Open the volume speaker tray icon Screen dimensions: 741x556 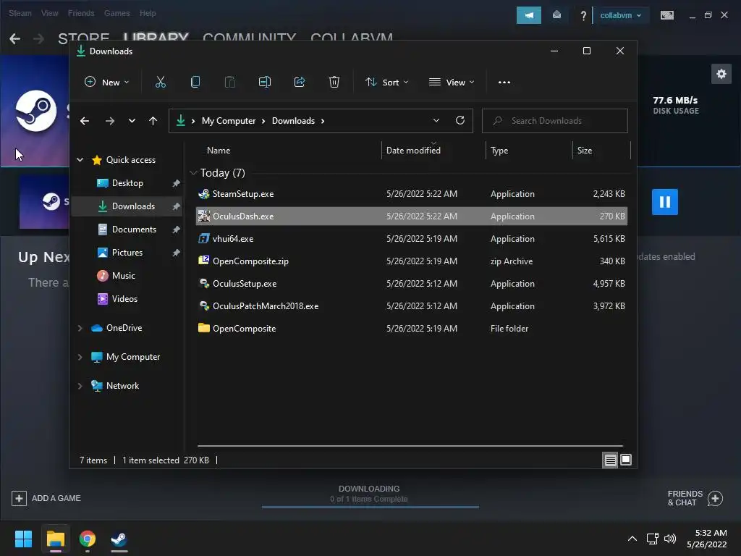pos(670,539)
